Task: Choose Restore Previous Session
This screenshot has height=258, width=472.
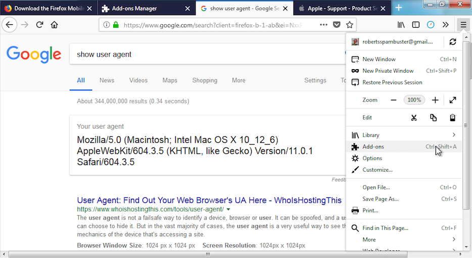Action: [404, 82]
